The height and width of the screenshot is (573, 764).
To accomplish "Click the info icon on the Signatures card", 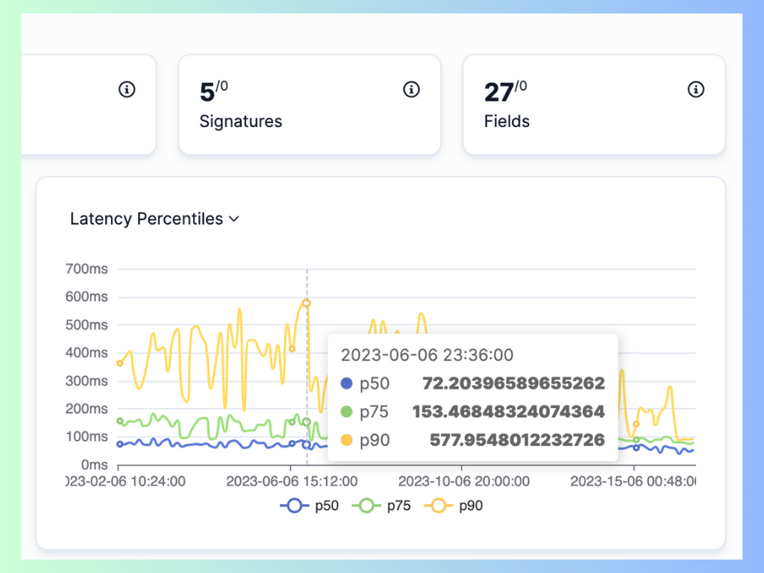I will pos(411,89).
